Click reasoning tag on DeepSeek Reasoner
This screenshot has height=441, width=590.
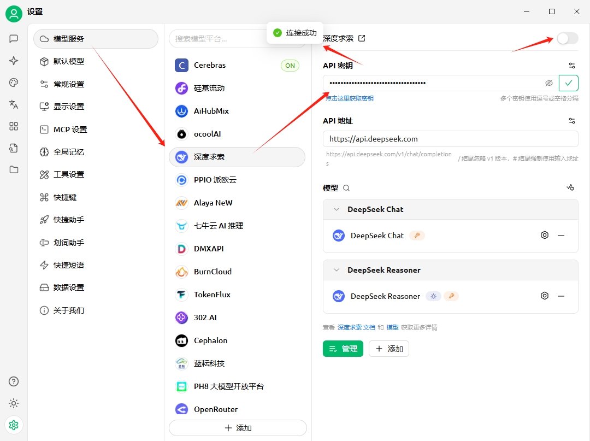[x=433, y=296]
